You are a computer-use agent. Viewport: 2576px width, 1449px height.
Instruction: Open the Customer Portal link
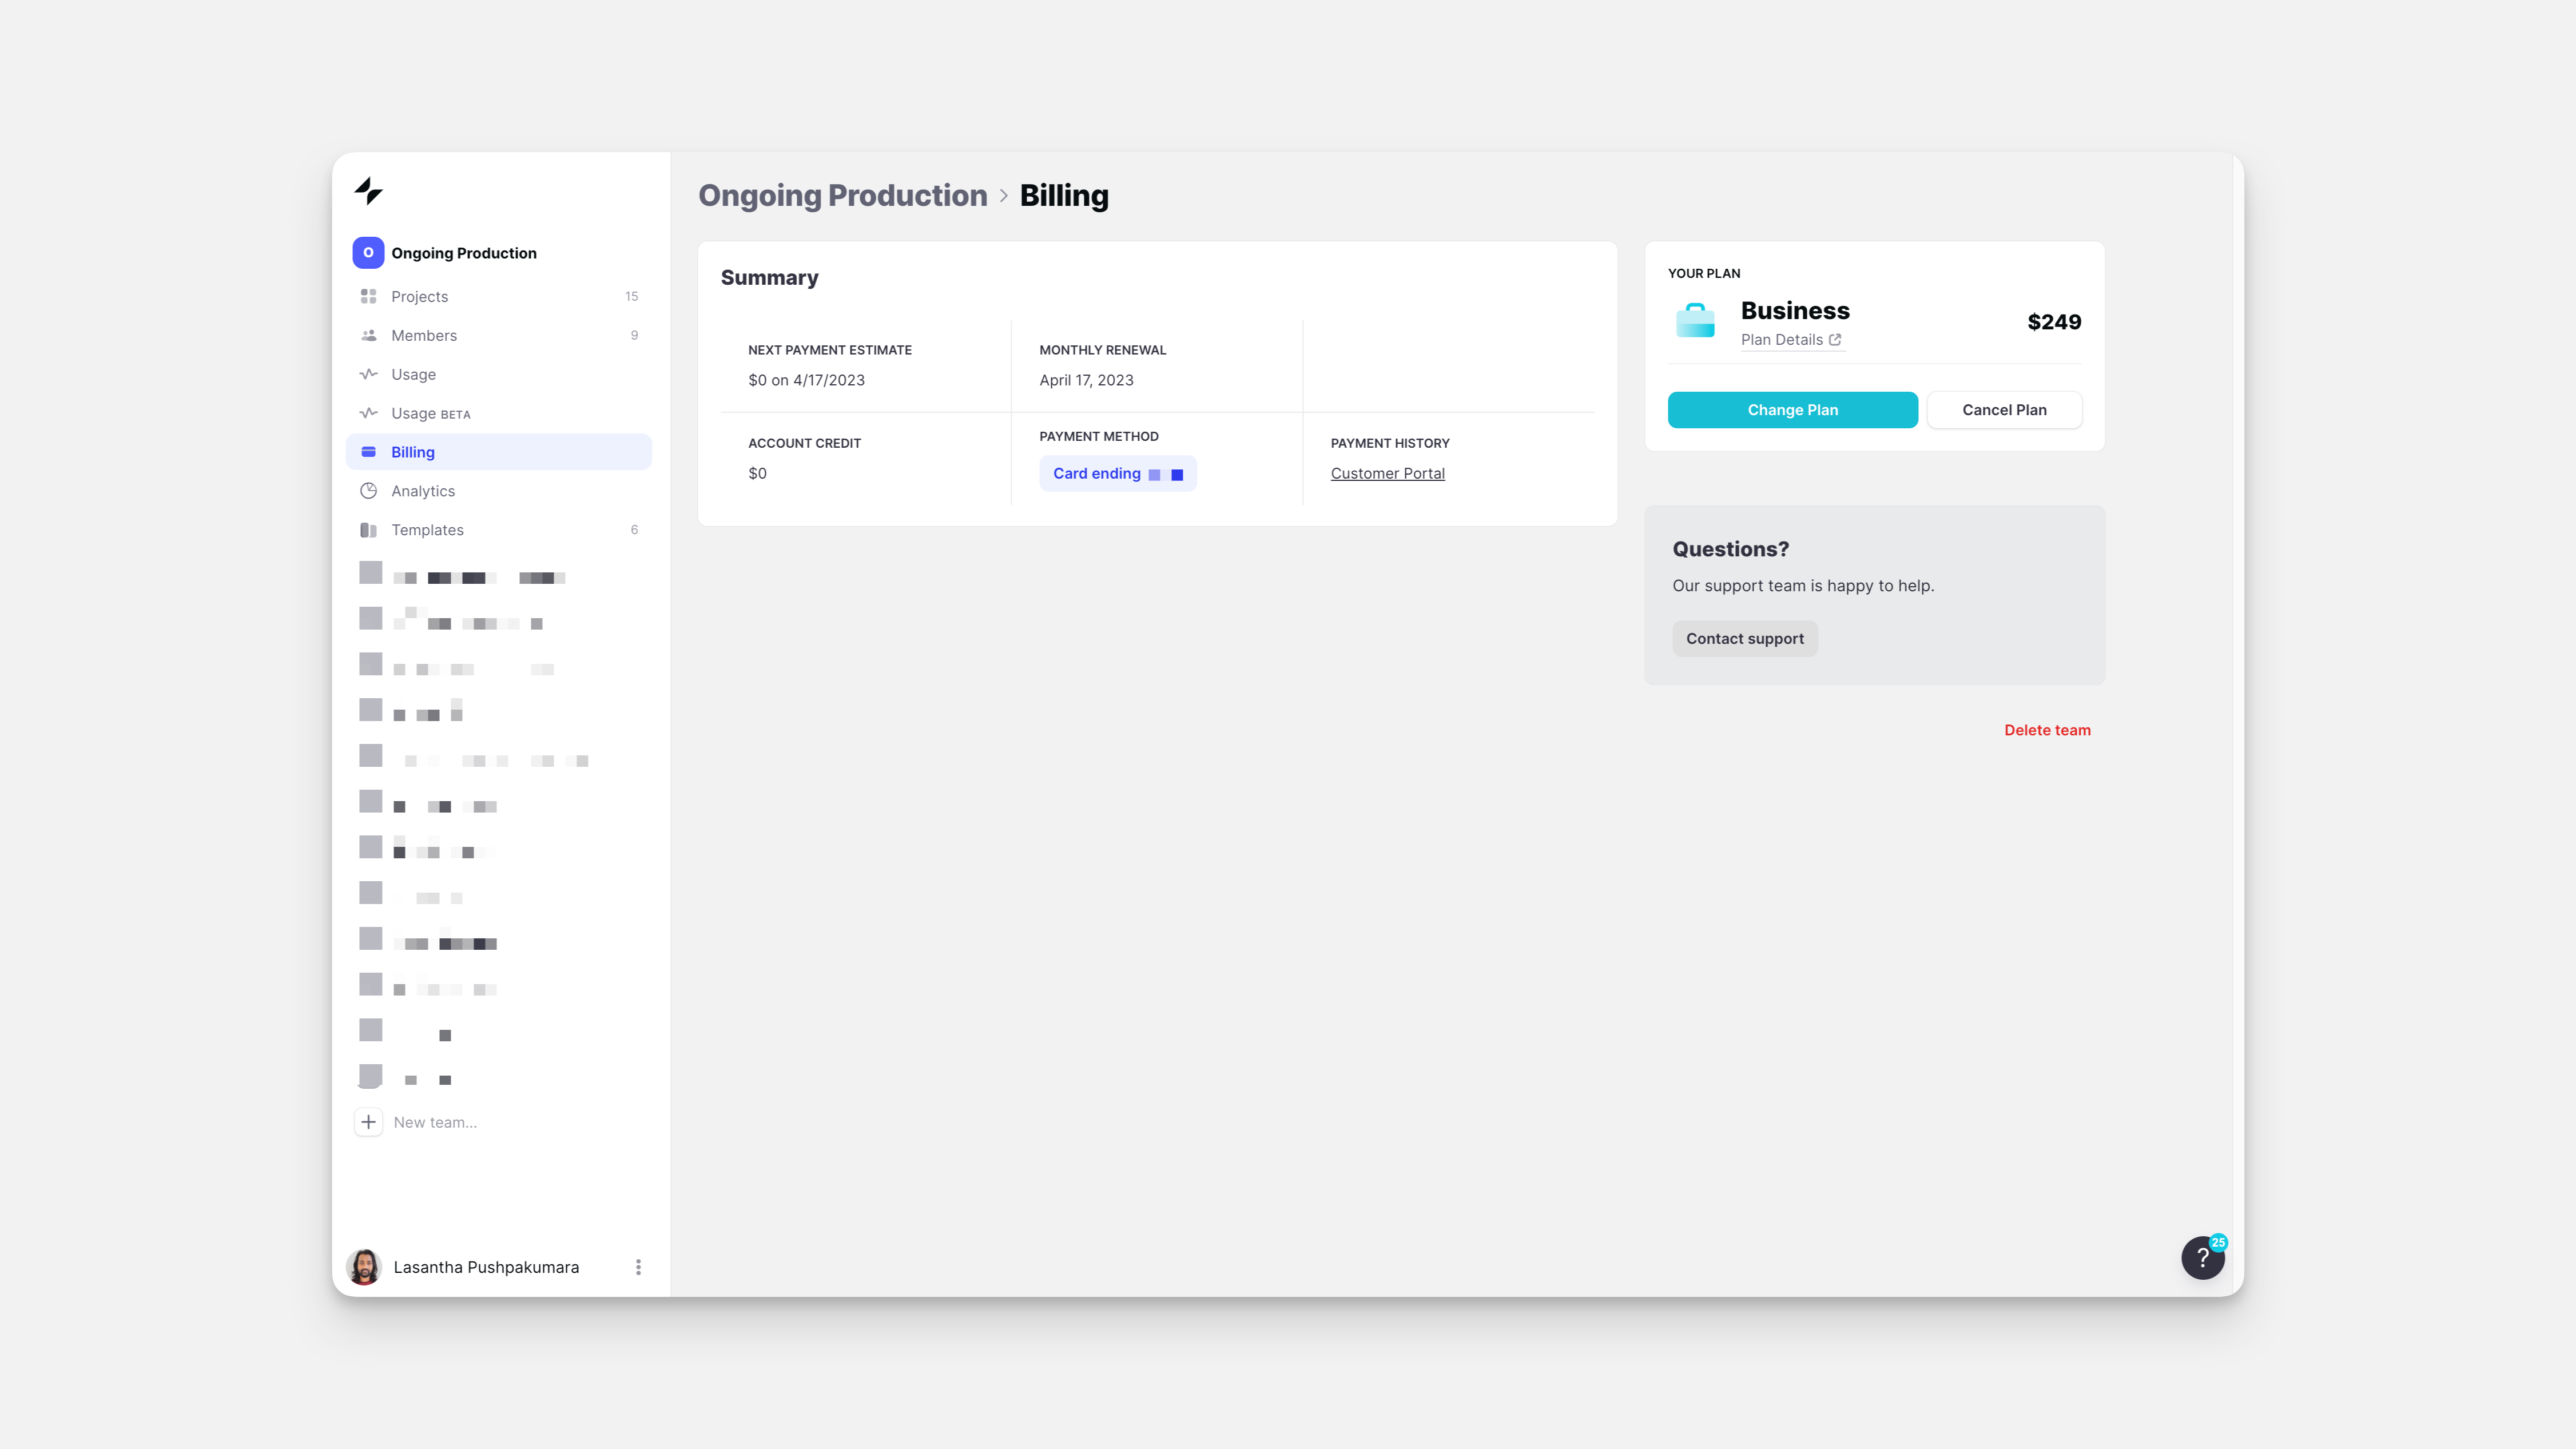(x=1387, y=474)
